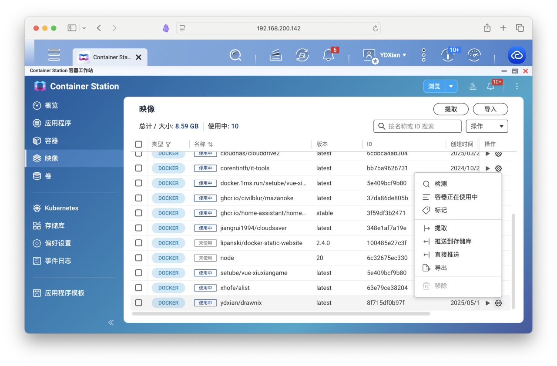Screen dimensions: 557x366
Task: Click the gear icon for corentinth/it-tools row
Action: (499, 168)
